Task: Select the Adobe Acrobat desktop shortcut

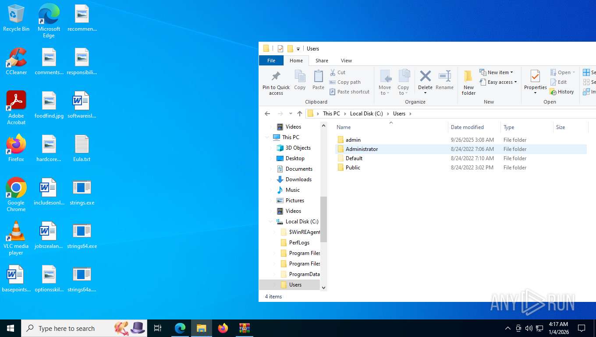Action: pos(16,108)
